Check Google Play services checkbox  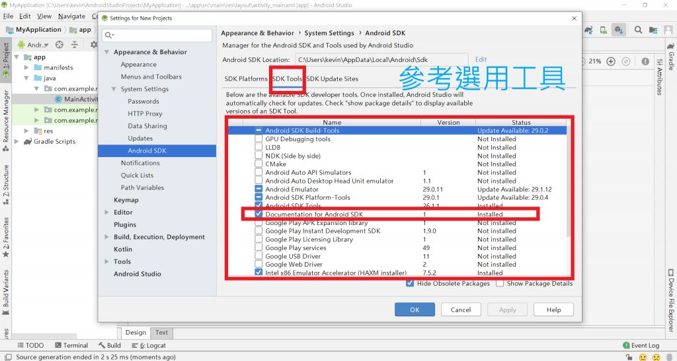(x=259, y=247)
